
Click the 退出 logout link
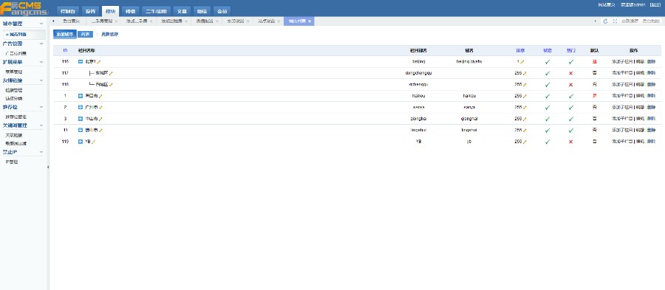[x=655, y=4]
